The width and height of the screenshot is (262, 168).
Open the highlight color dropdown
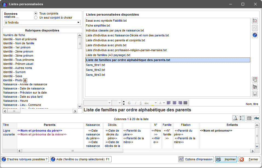pos(156,103)
